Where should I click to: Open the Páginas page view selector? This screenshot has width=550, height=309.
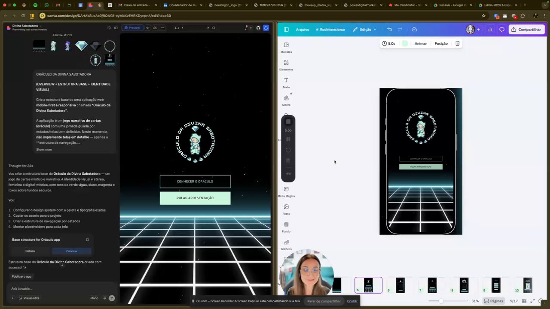(x=493, y=301)
